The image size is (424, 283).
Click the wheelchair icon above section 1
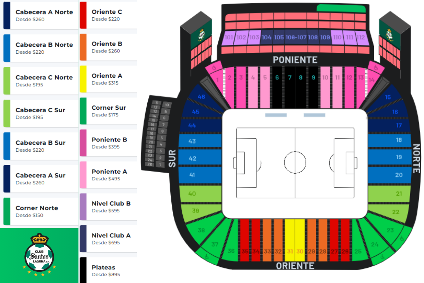(214, 67)
